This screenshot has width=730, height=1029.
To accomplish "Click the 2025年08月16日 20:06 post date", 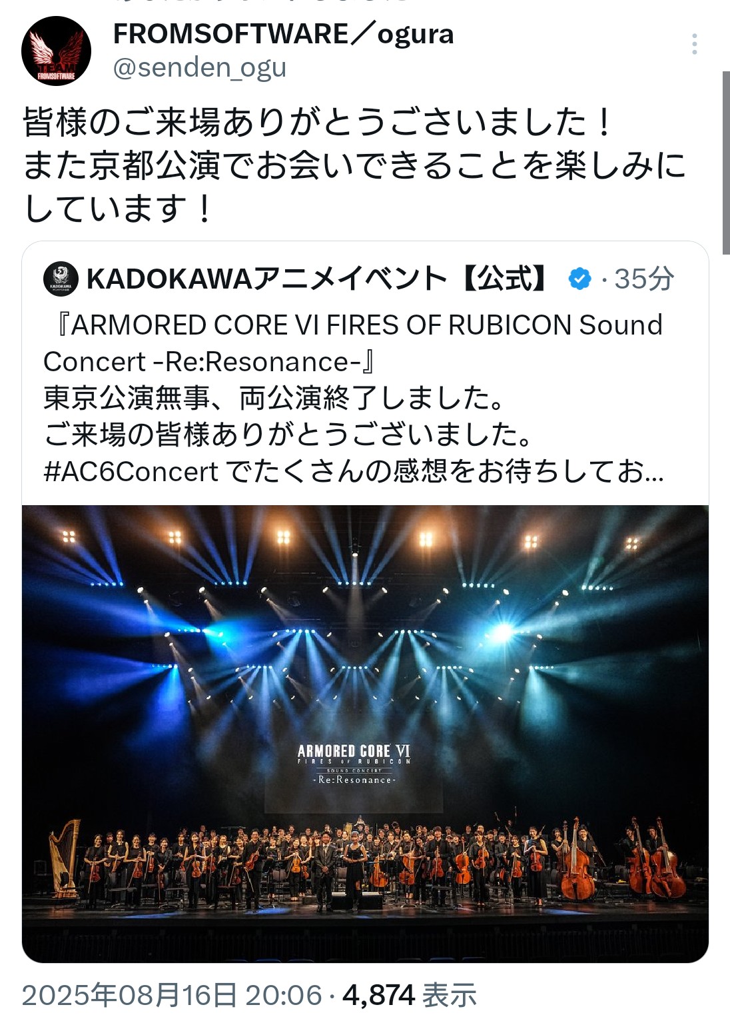I will 172,995.
